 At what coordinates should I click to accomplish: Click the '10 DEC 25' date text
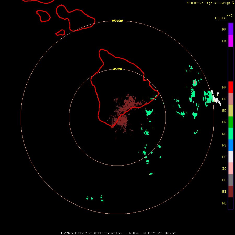coord(151,233)
